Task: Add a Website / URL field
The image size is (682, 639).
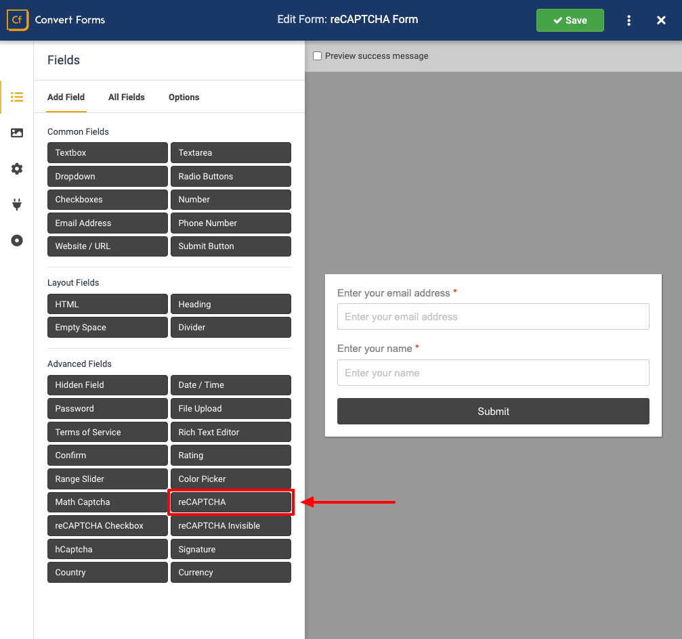Action: [108, 246]
